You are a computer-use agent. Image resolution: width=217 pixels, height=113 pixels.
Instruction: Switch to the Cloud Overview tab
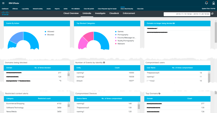point(71,13)
